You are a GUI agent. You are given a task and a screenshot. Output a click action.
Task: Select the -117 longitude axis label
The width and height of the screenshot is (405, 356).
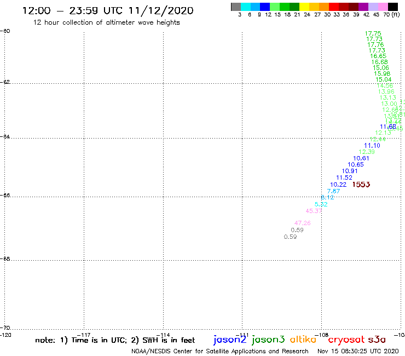[84, 335]
